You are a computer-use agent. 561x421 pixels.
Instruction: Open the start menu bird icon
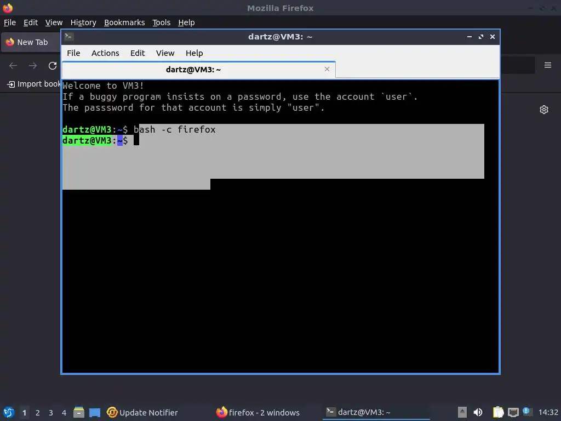pos(9,412)
